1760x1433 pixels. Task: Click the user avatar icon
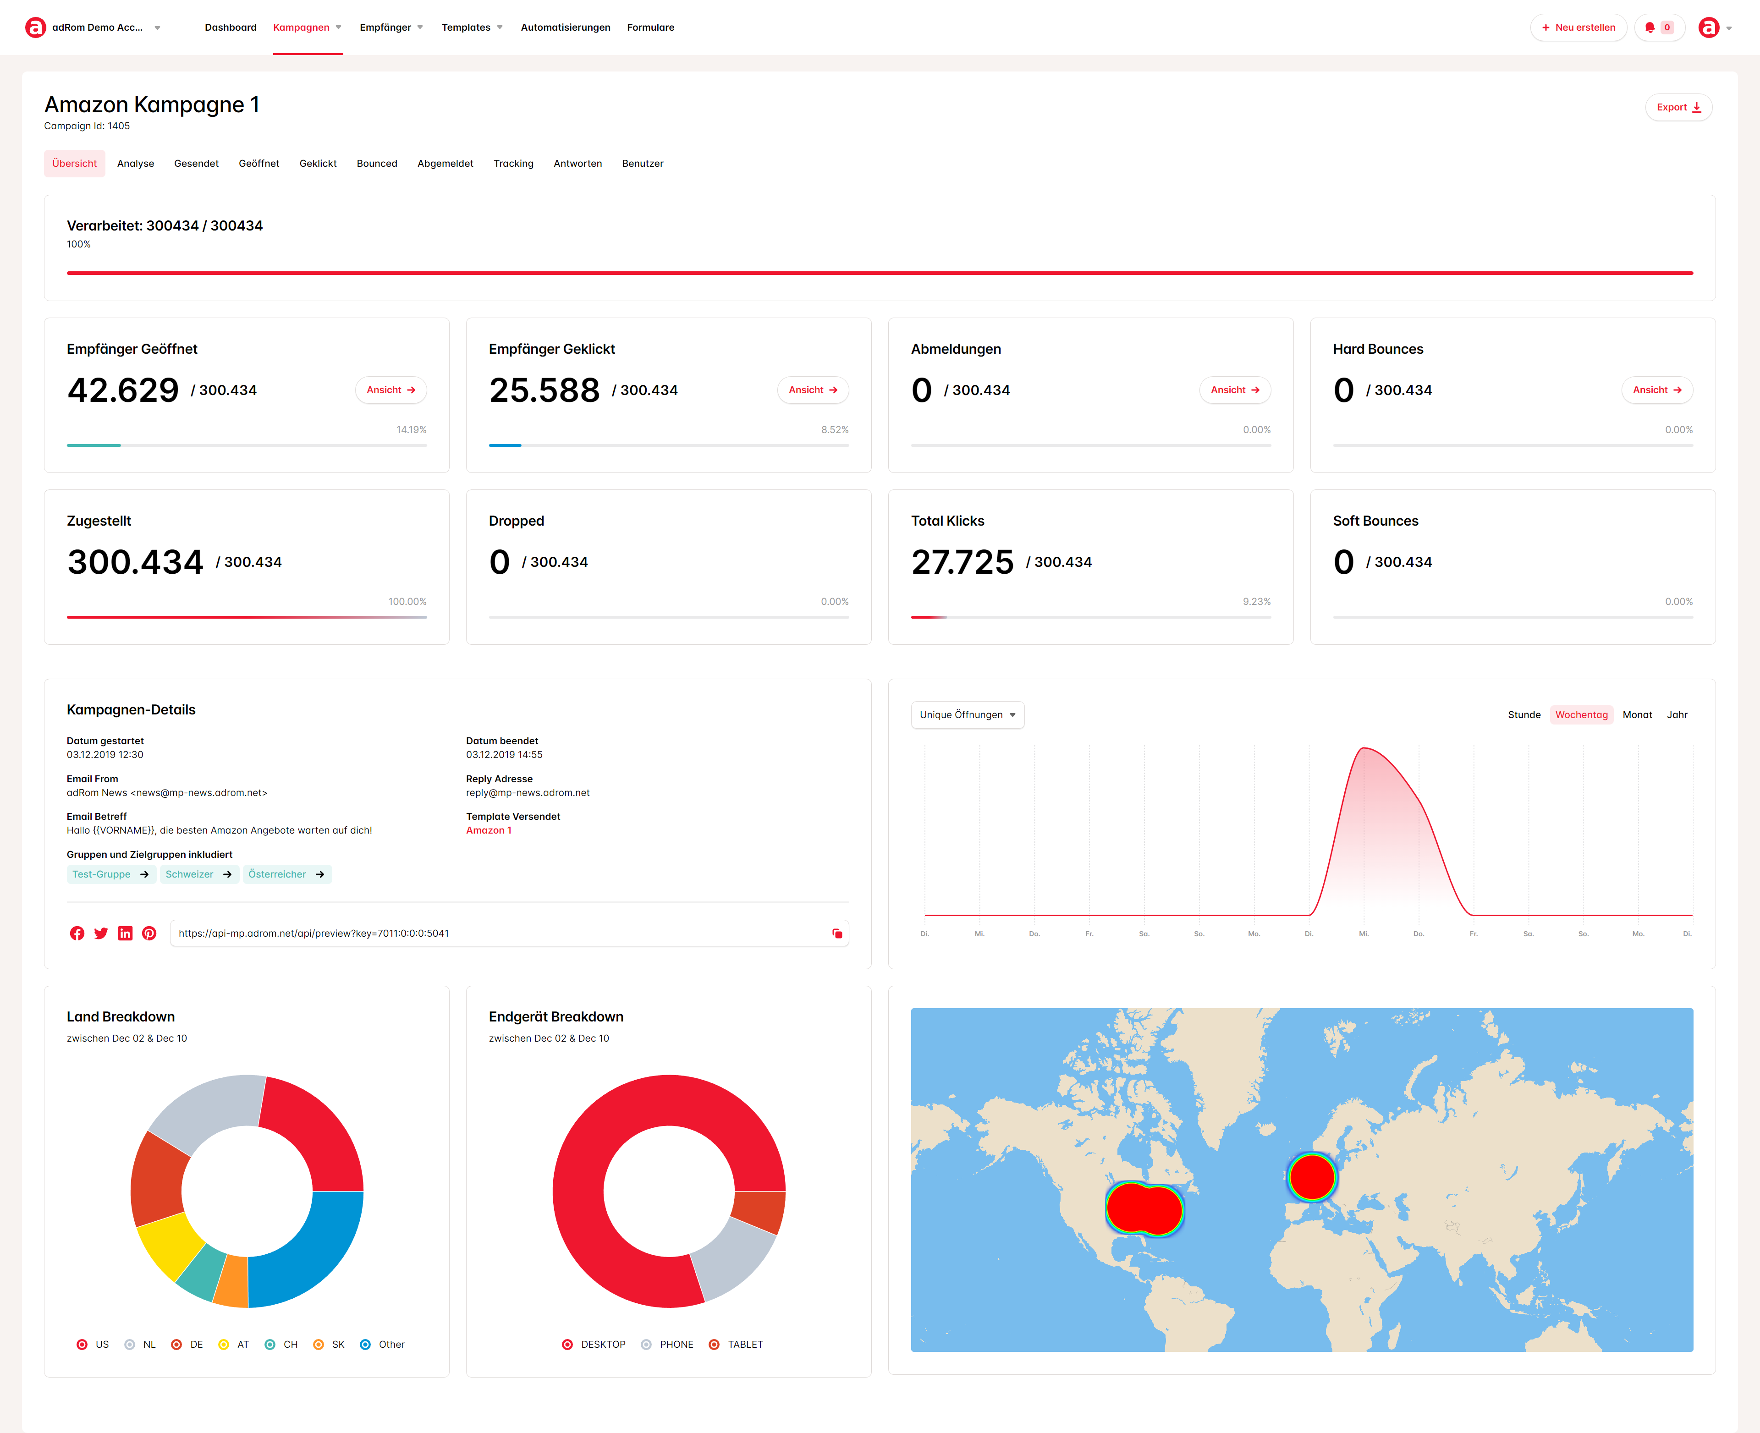(1709, 27)
